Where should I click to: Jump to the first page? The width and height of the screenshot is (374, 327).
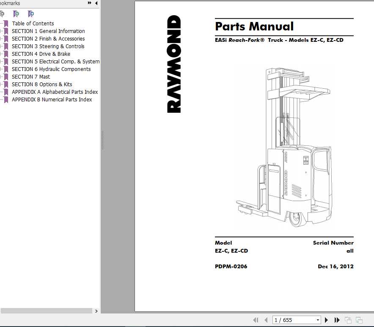pyautogui.click(x=256, y=320)
